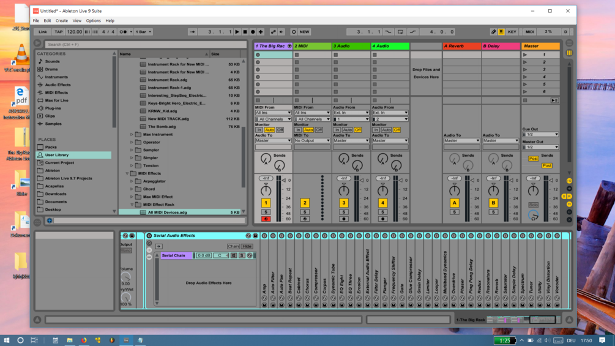Toggle Follow arrow button in transport
Viewport: 615px width, 346px height.
tap(192, 32)
